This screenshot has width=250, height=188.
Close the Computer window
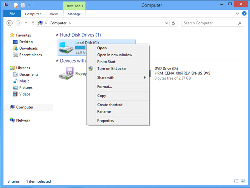pos(241,4)
